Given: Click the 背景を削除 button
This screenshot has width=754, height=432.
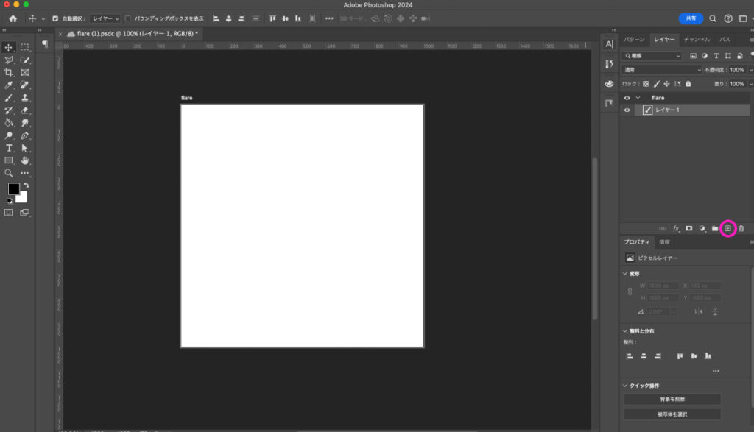Looking at the screenshot, I should [x=672, y=399].
